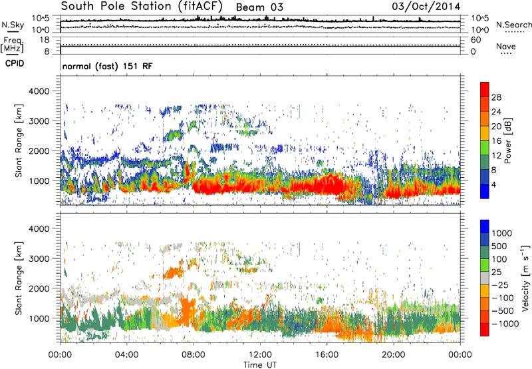Click the '18' frequency axis label

pos(45,40)
